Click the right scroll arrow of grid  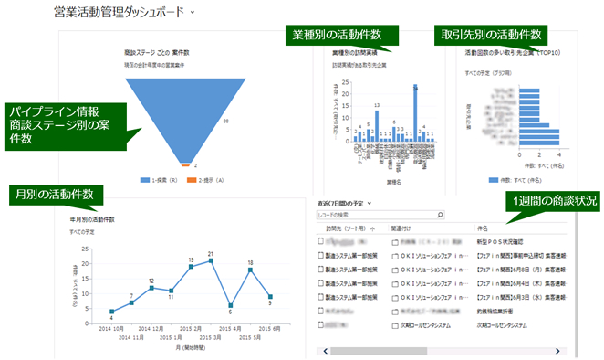[x=557, y=351]
